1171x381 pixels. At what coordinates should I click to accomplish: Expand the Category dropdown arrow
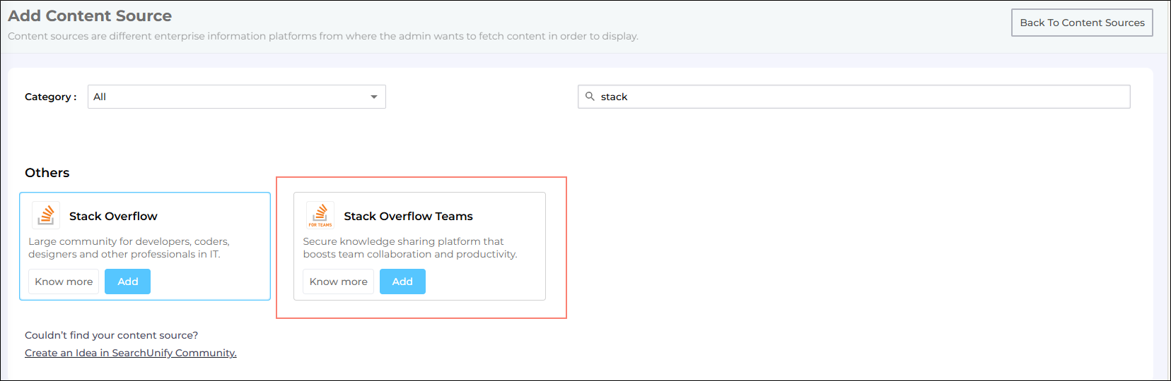coord(374,97)
